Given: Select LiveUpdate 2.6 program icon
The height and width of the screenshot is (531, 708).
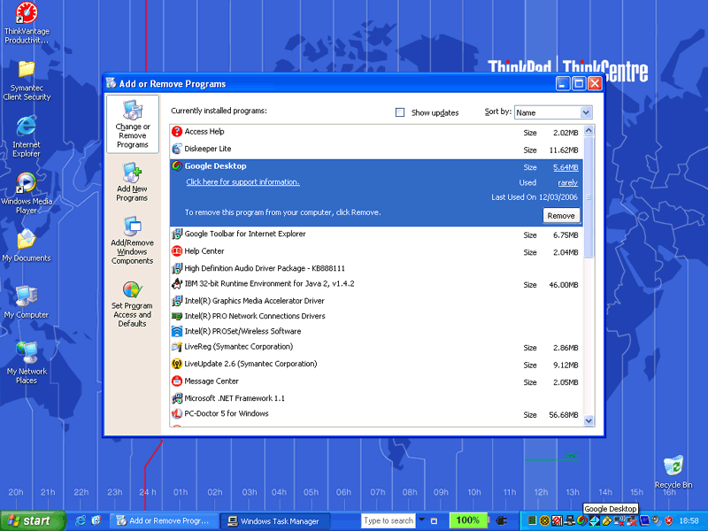Looking at the screenshot, I should click(x=177, y=364).
